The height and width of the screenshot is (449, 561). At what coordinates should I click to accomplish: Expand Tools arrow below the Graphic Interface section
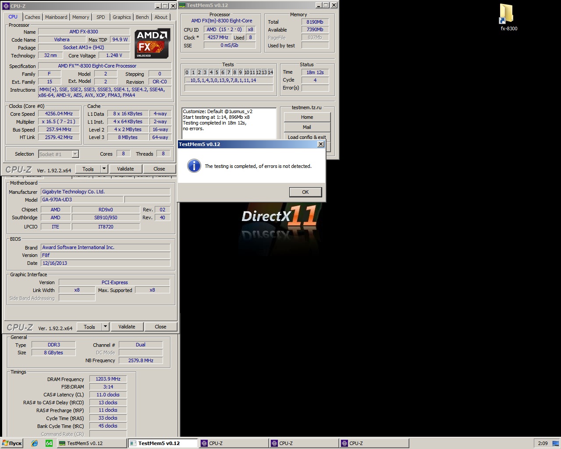pyautogui.click(x=105, y=327)
